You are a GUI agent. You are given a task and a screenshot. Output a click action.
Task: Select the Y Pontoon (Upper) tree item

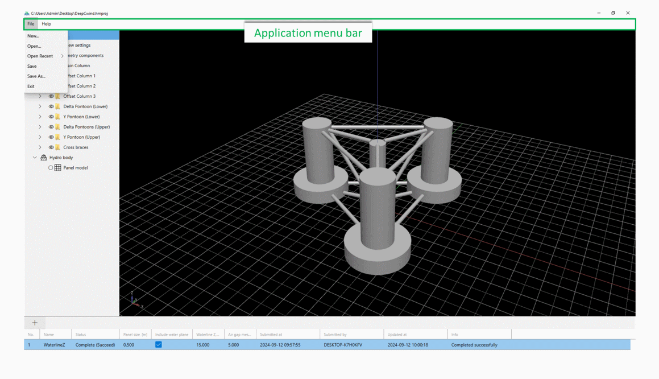tap(81, 137)
